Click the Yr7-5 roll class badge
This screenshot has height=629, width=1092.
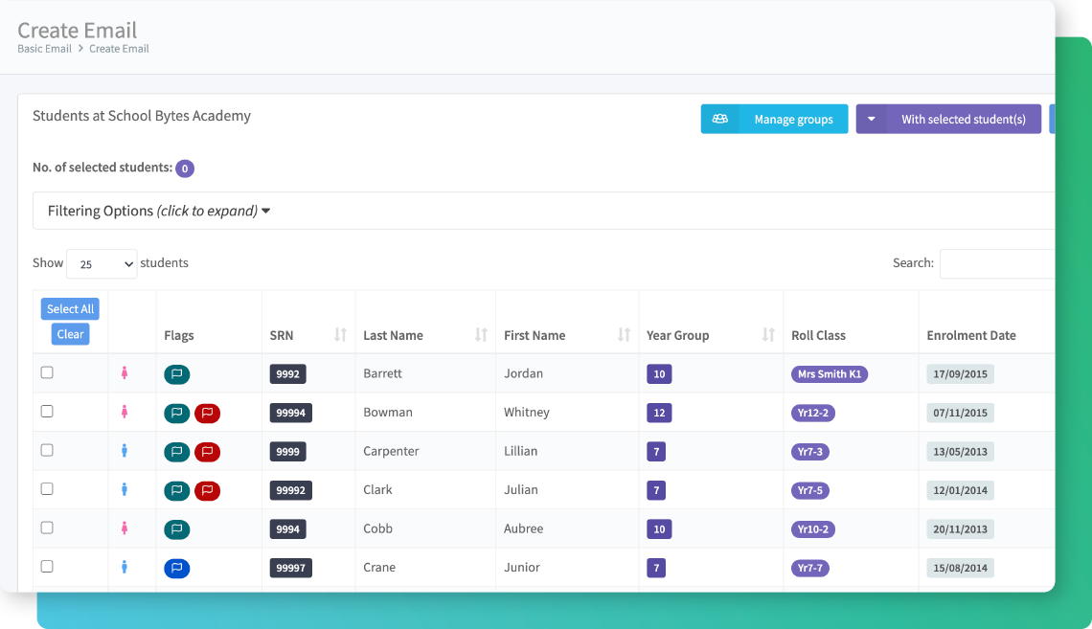(810, 490)
